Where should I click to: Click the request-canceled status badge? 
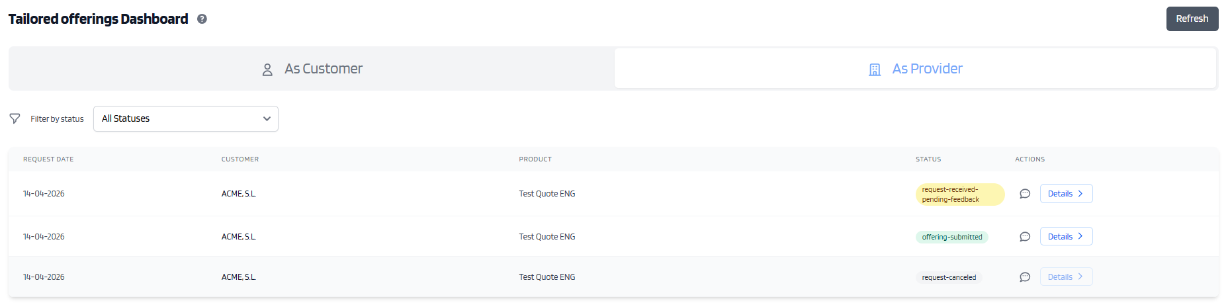coord(949,277)
